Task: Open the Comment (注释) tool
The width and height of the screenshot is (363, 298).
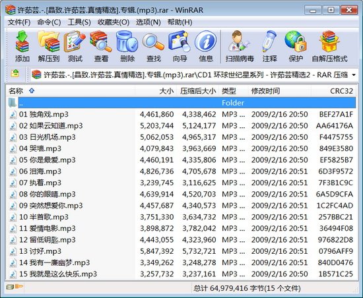Action: pos(269,46)
